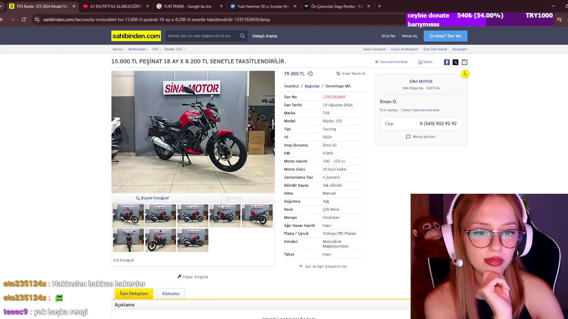Report via İlan ile İlgili Şikayetim Var
Image resolution: width=568 pixels, height=319 pixels.
point(323,266)
